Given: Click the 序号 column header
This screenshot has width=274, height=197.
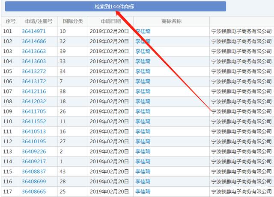Looking at the screenshot, I should pyautogui.click(x=10, y=21).
